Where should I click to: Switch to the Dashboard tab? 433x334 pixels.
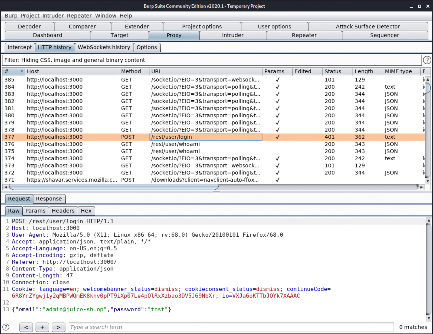[x=48, y=35]
